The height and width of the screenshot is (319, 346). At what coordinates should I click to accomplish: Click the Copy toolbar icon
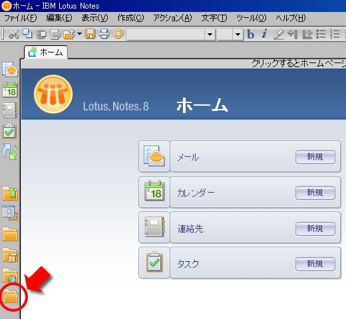27,34
